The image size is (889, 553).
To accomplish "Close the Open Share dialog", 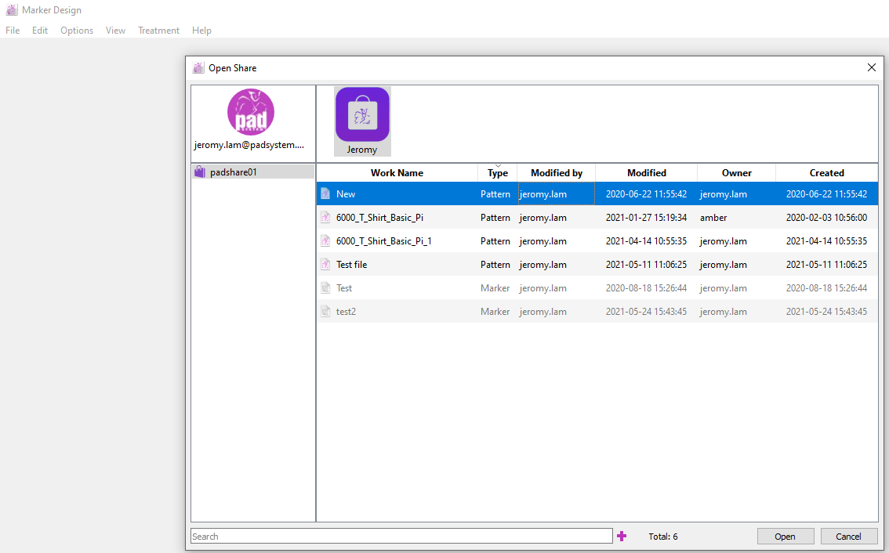I will tap(871, 68).
